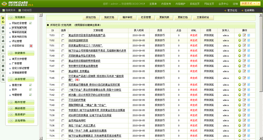Click blue document preview icon for article 7153
This screenshot has width=263, height=140.
tap(249, 35)
